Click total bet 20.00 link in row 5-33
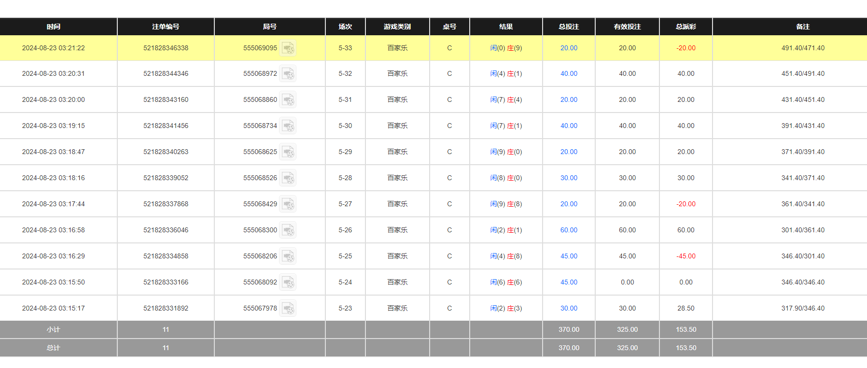 coord(569,48)
